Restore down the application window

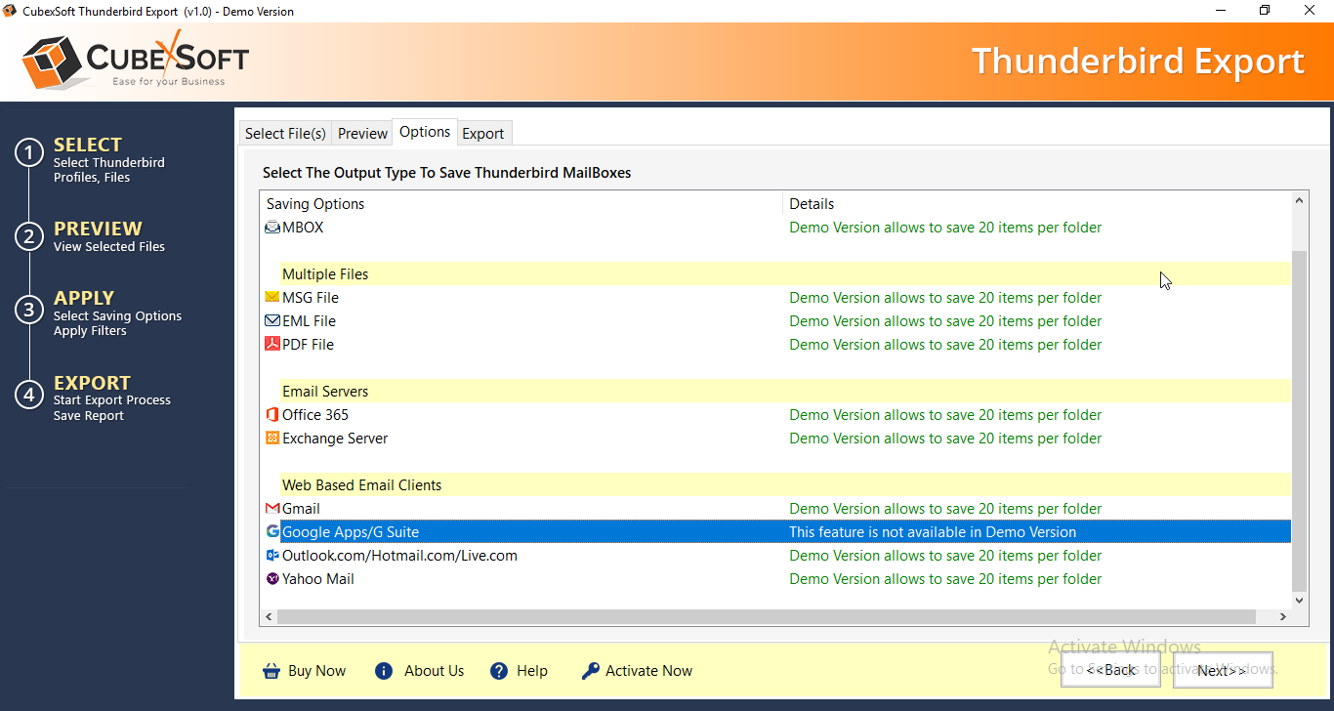[x=1265, y=11]
